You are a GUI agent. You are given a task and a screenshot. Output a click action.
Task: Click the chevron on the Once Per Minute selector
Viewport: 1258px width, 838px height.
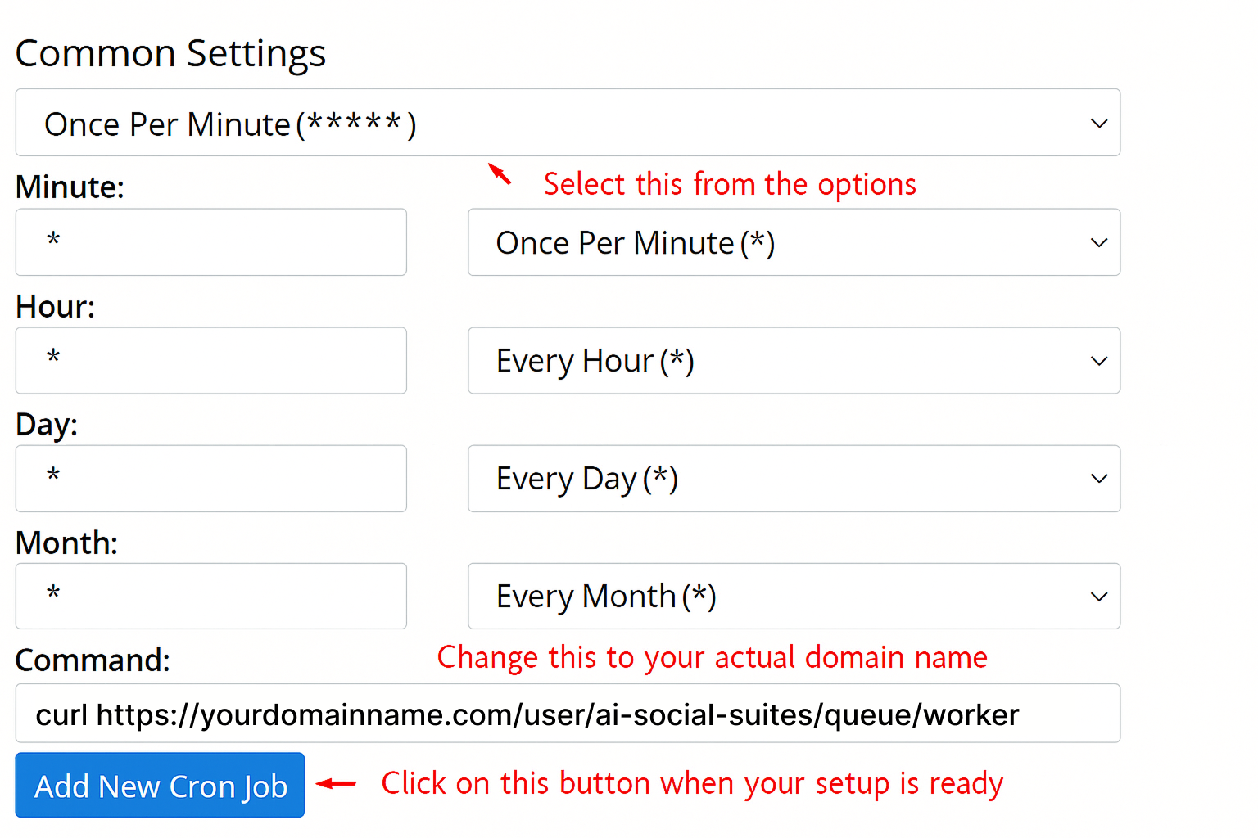click(1098, 123)
